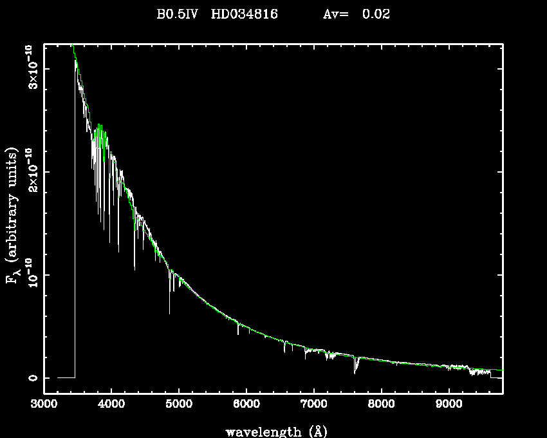Click the flat zero-flux segment near 3200 Å
547x438 pixels.
point(66,377)
